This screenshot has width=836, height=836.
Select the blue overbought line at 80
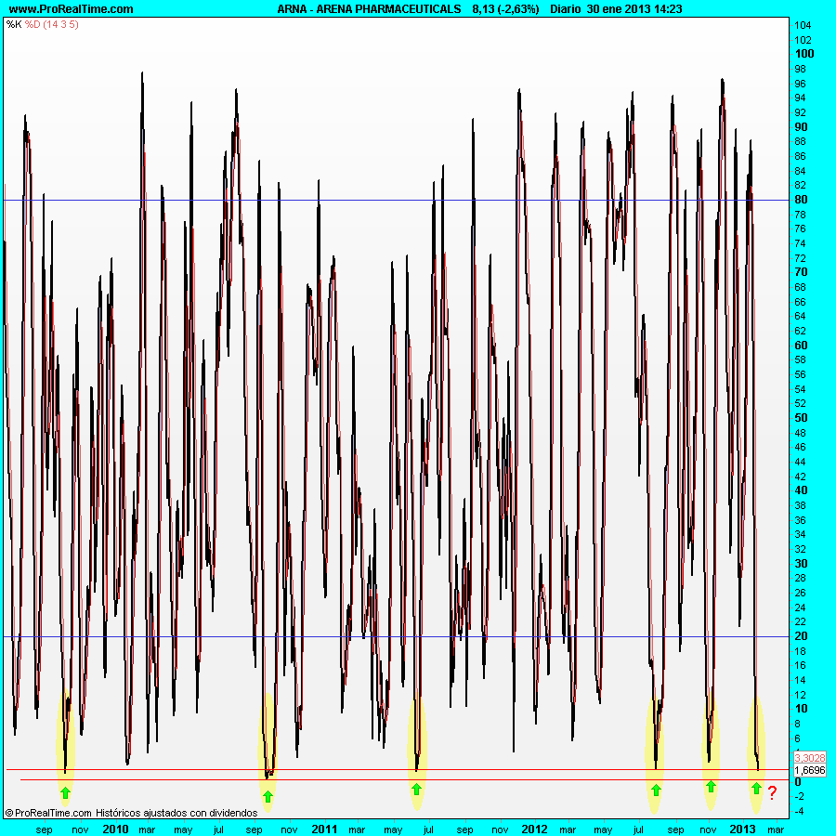[x=396, y=201]
